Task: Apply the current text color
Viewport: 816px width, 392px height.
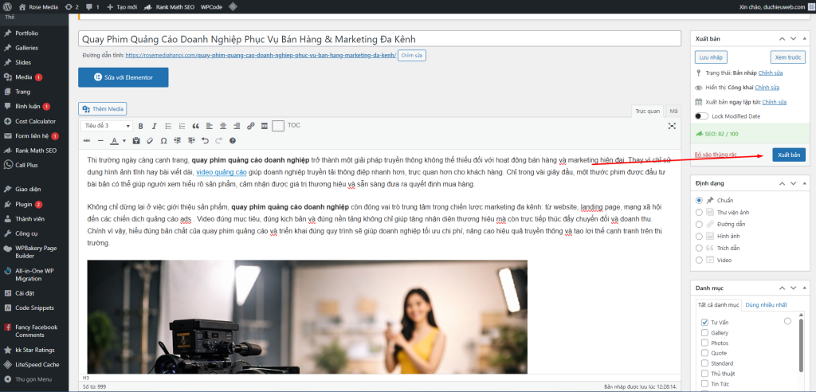Action: (x=114, y=140)
